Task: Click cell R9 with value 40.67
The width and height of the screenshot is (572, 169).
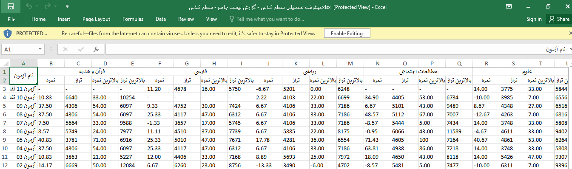Action: coord(486,140)
